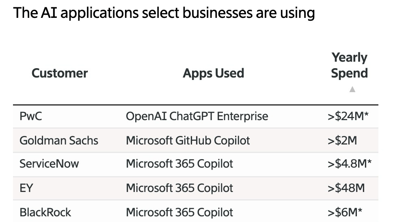
Task: Click the BlackRock customer cell
Action: pyautogui.click(x=45, y=212)
